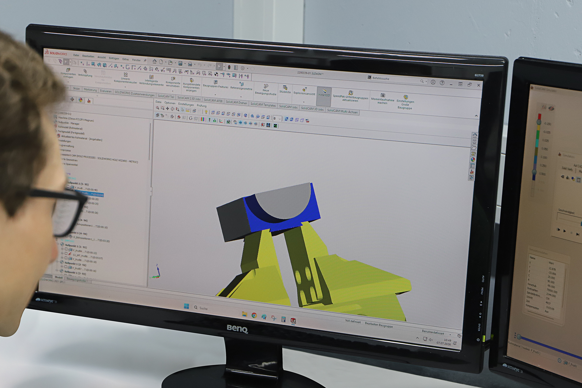This screenshot has width=582, height=388.
Task: Switch to SolidCAM Drehen tab
Action: click(236, 102)
